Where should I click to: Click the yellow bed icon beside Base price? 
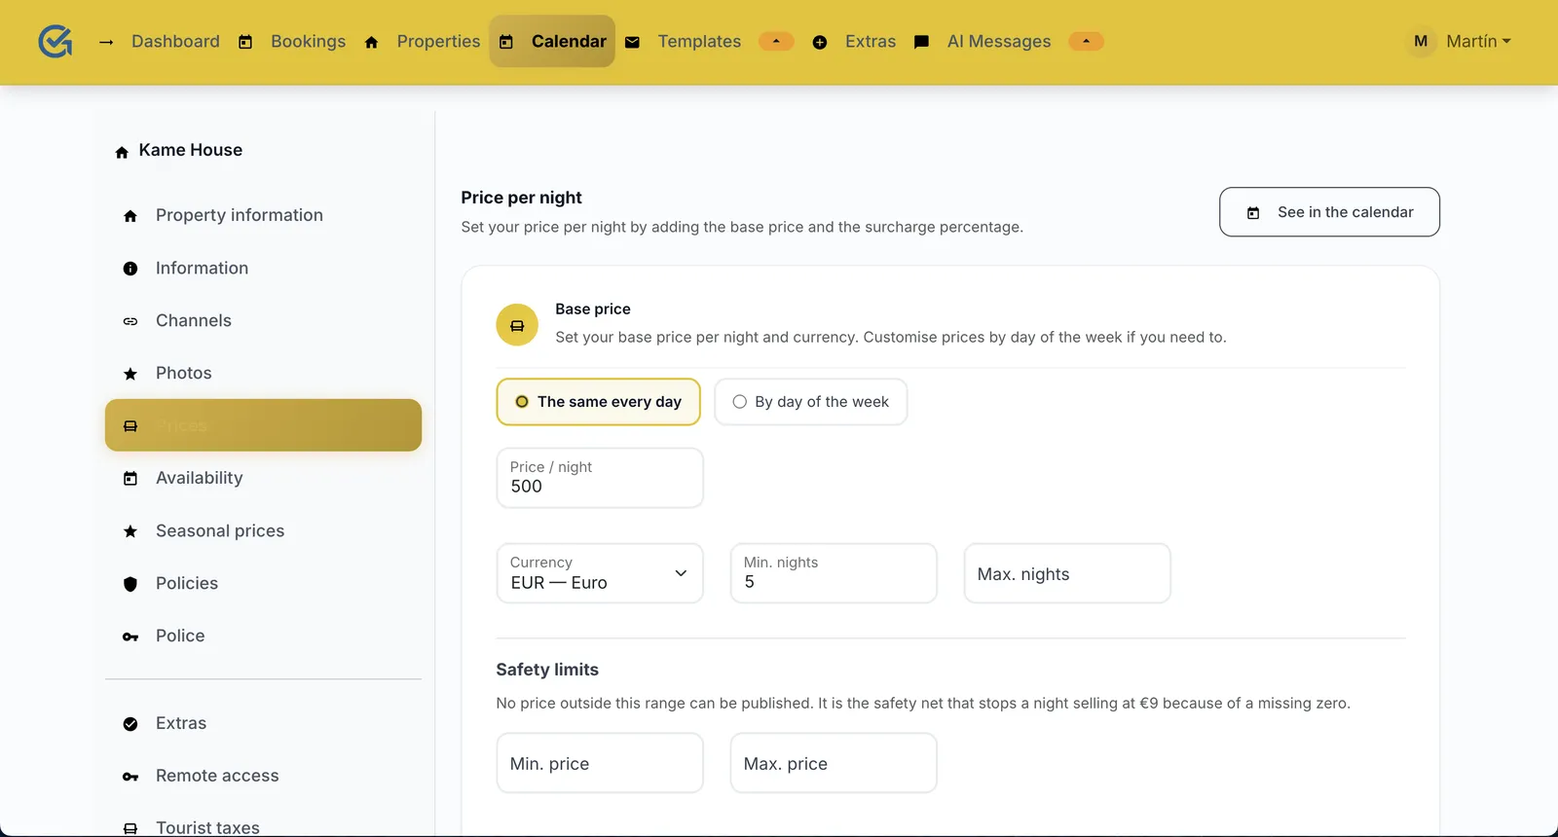click(517, 325)
